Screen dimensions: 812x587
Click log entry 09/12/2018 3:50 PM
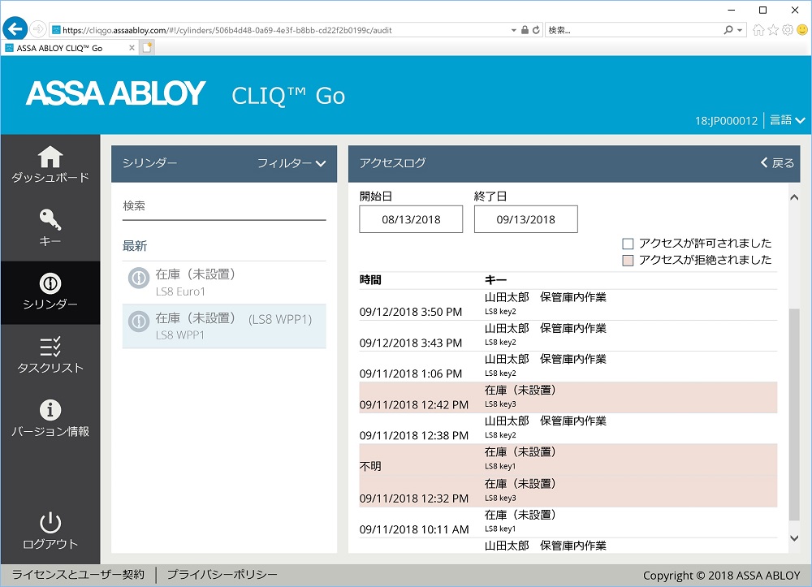click(568, 305)
